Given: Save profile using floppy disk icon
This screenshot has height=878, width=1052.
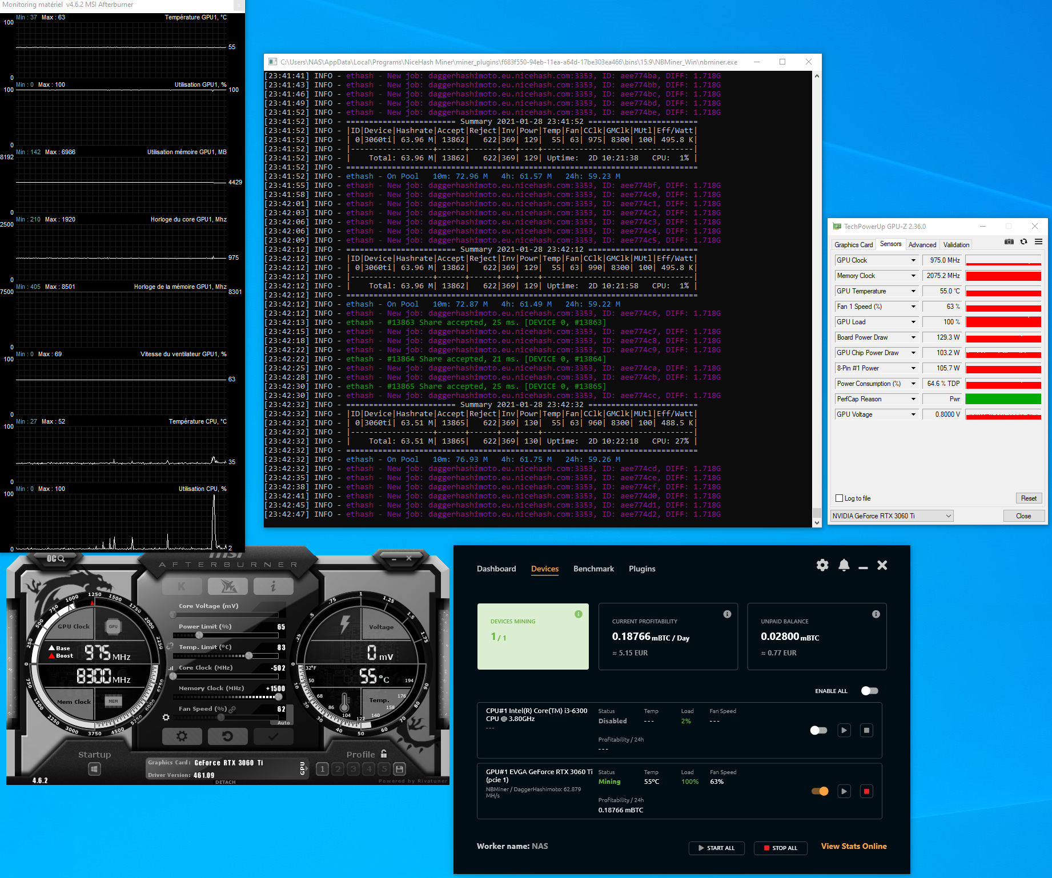Looking at the screenshot, I should [x=400, y=769].
